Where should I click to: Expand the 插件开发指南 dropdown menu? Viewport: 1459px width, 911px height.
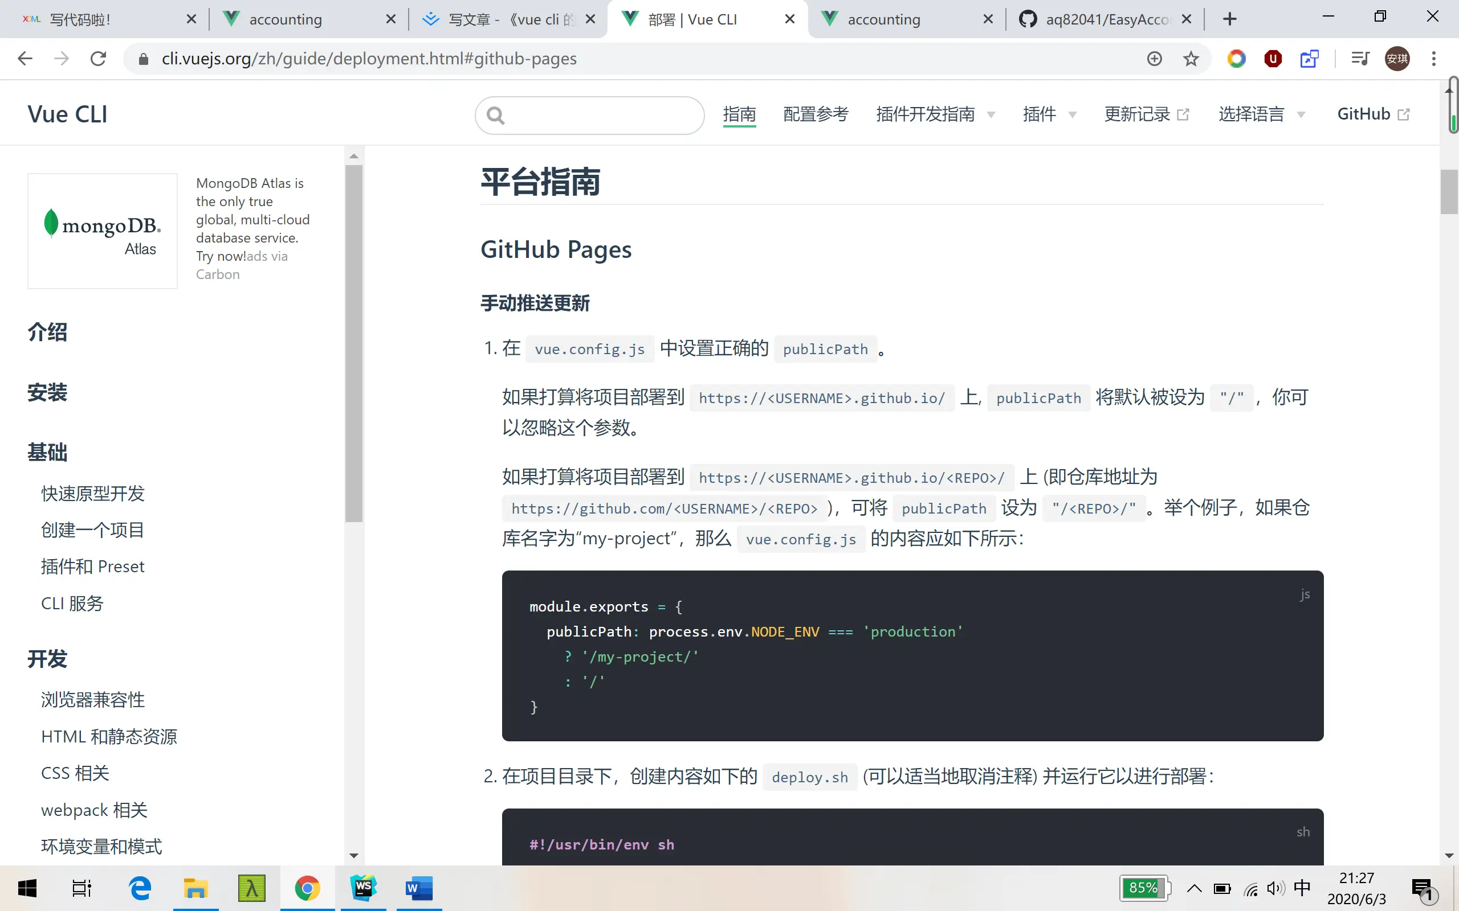(935, 114)
